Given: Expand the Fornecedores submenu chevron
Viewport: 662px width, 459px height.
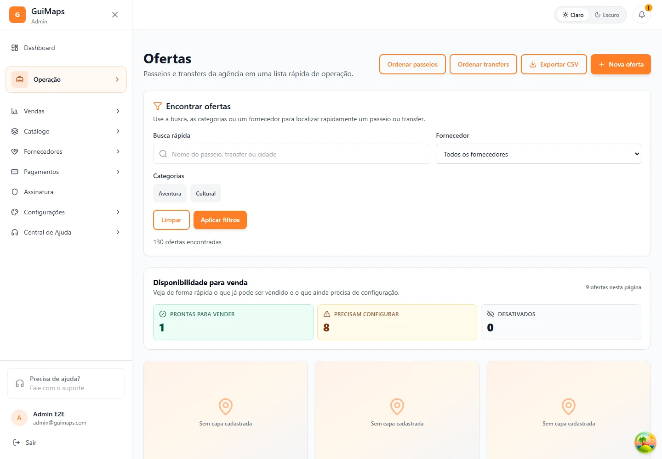Looking at the screenshot, I should [x=118, y=151].
